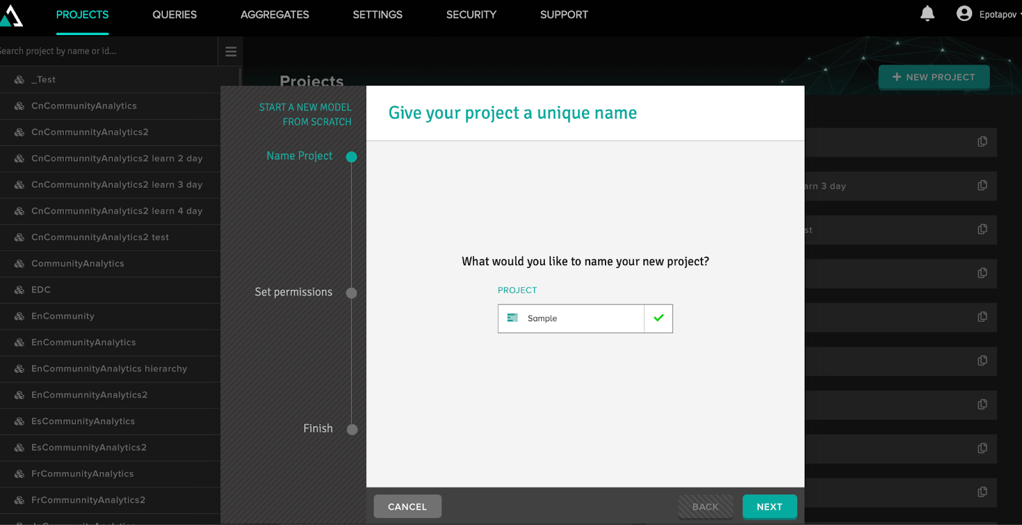
Task: Open the Security tab
Action: click(x=471, y=15)
